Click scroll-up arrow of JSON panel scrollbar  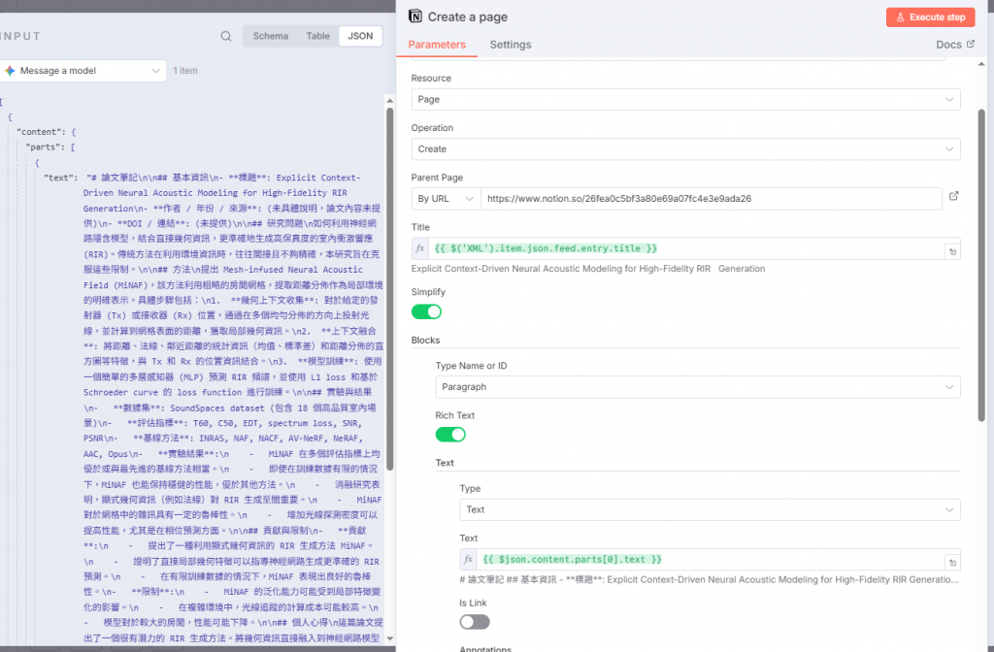pyautogui.click(x=390, y=100)
